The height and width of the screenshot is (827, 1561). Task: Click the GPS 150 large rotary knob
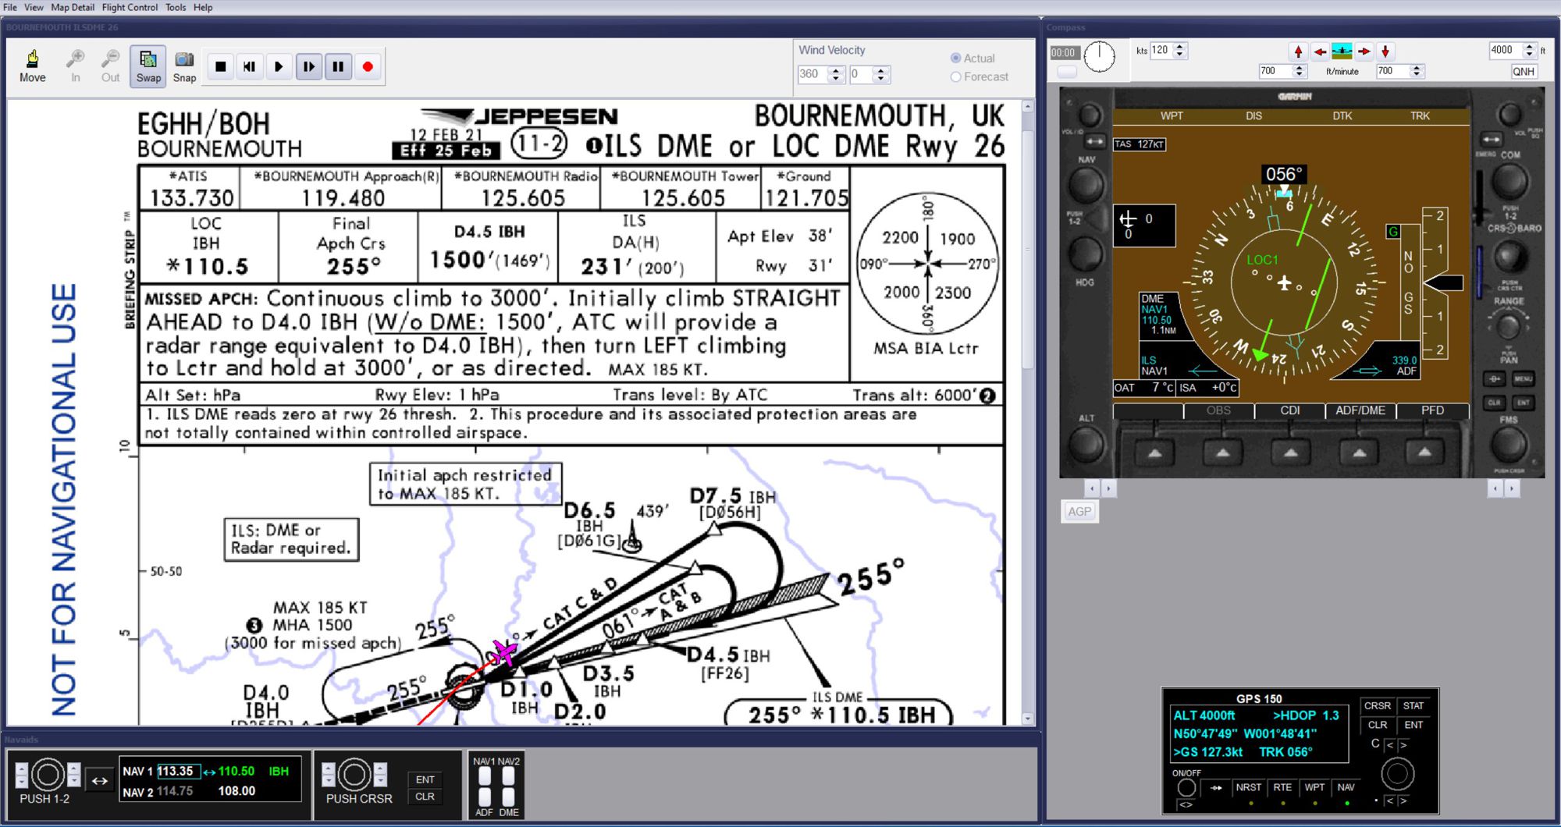(x=1397, y=775)
